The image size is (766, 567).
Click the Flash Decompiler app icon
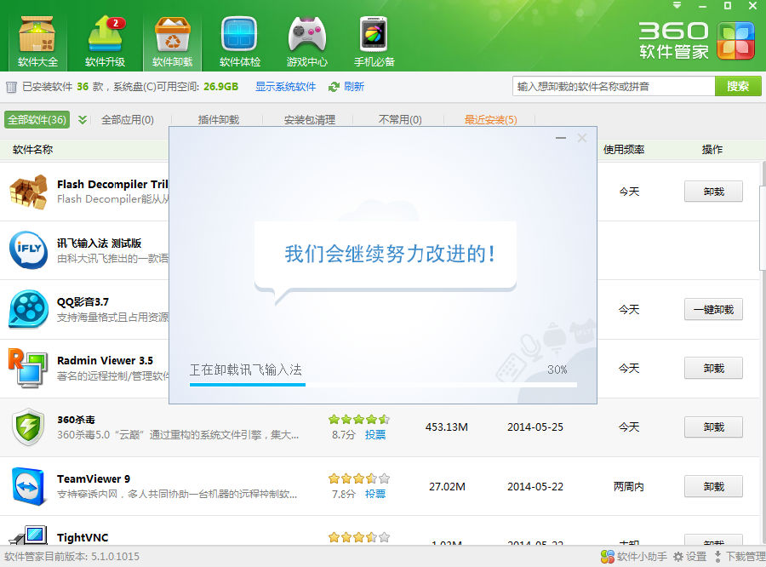click(x=28, y=192)
